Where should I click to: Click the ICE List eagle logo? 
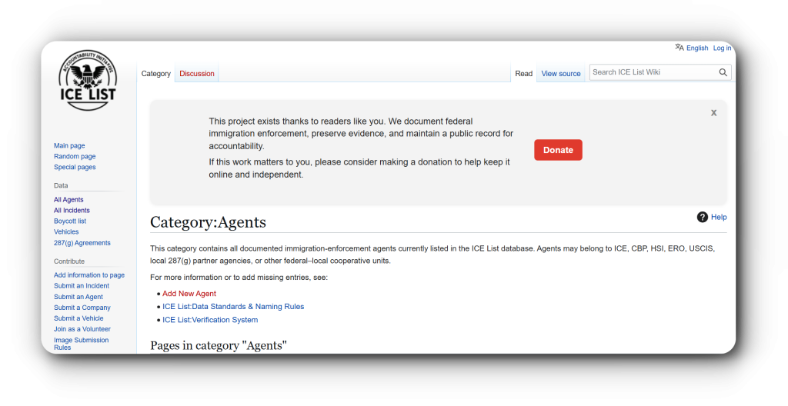coord(88,80)
